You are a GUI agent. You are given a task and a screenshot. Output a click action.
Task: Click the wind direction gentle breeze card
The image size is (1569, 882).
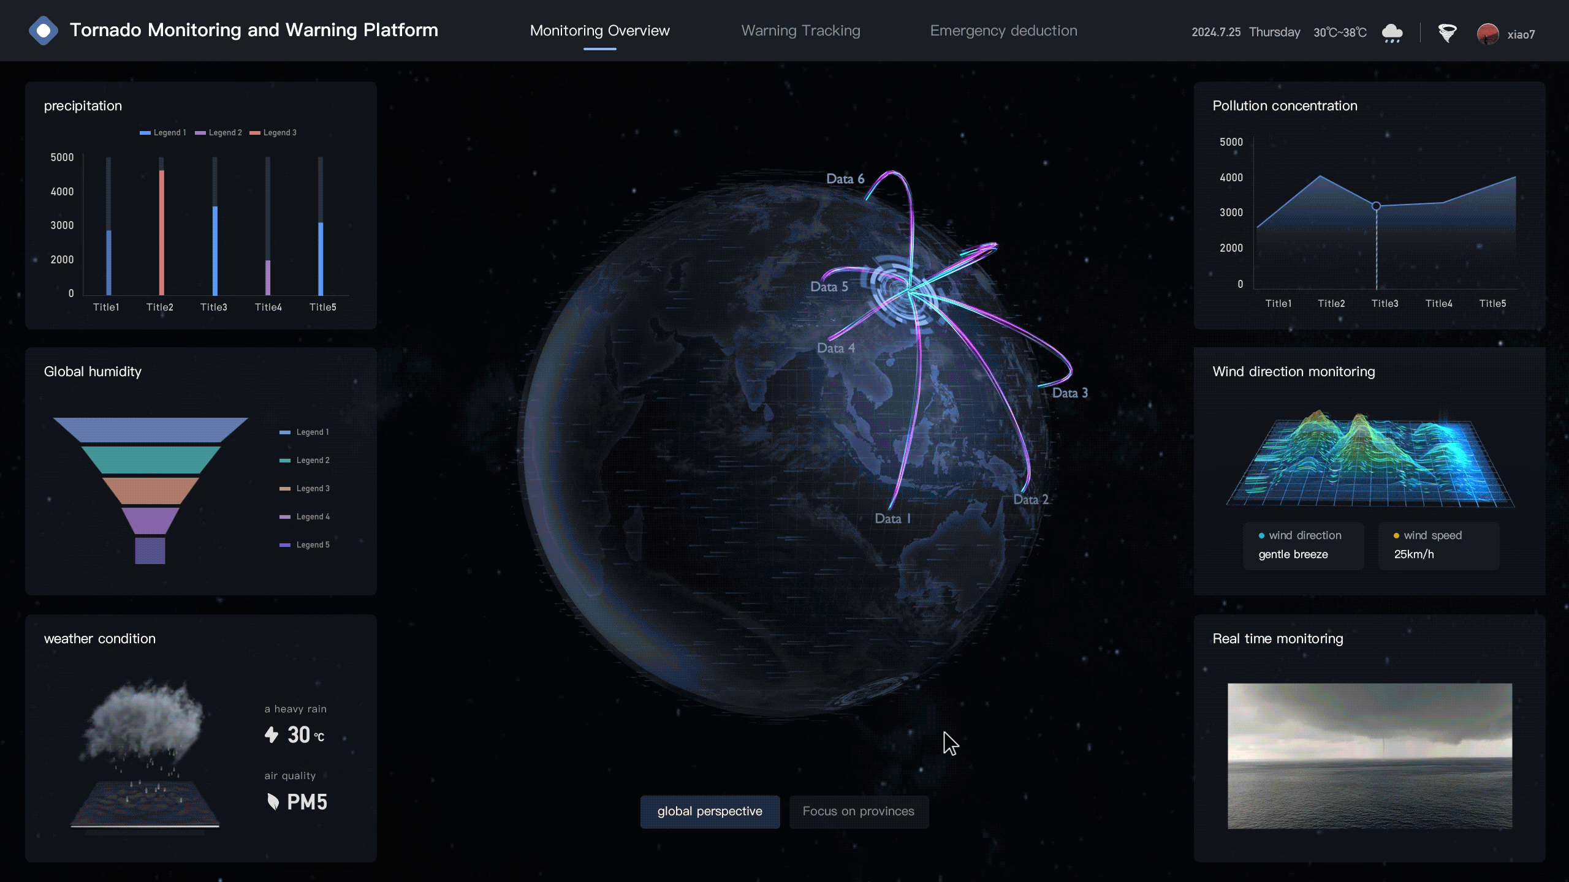pyautogui.click(x=1303, y=545)
